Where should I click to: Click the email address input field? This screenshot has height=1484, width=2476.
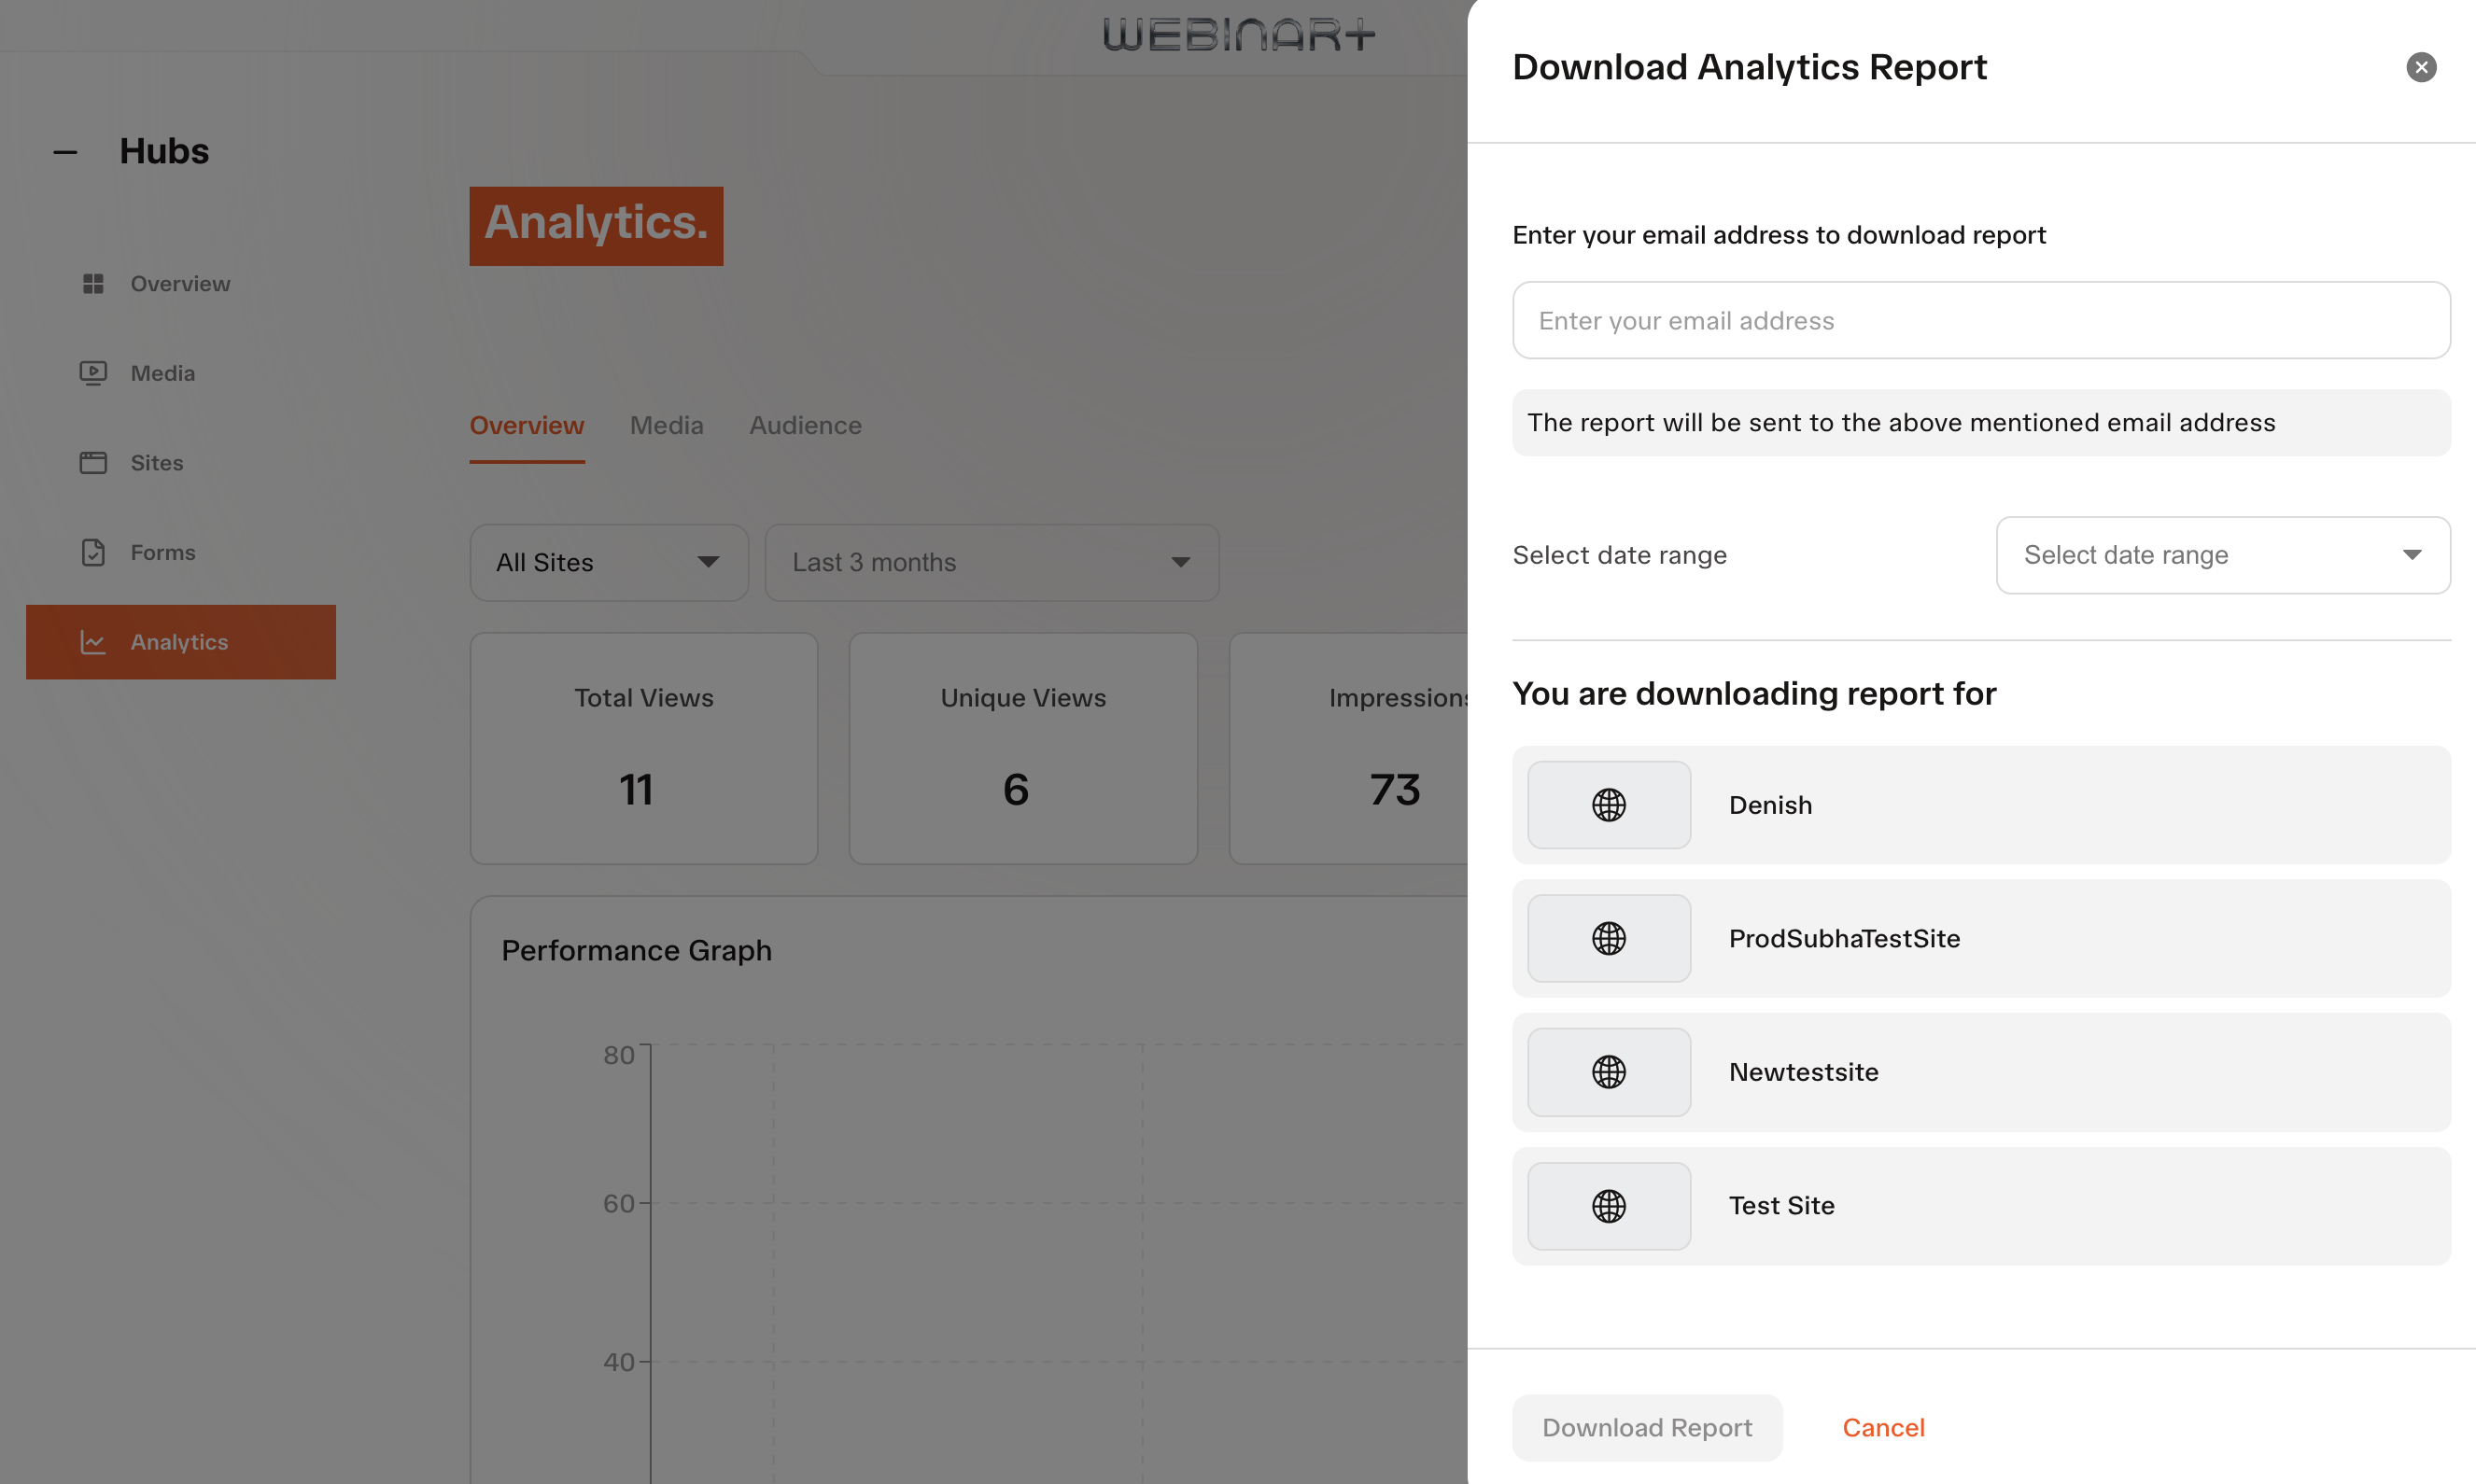(1981, 320)
